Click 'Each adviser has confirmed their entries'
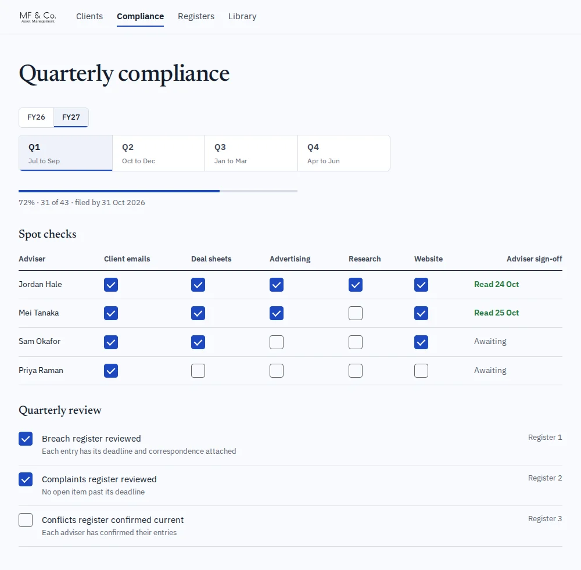This screenshot has width=581, height=570. (x=109, y=533)
